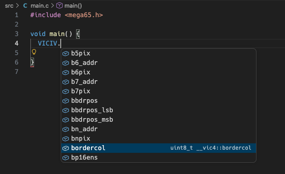Viewport: 285px width, 174px height.
Task: Click the field icon beside b7pix
Action: coord(66,92)
